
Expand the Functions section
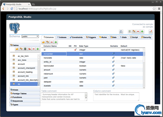[x=25, y=97]
